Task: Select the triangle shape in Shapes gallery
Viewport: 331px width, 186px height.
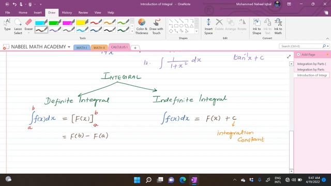Action: [191, 26]
